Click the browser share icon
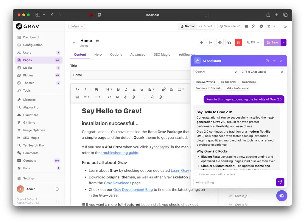The height and width of the screenshot is (223, 305). click(268, 15)
